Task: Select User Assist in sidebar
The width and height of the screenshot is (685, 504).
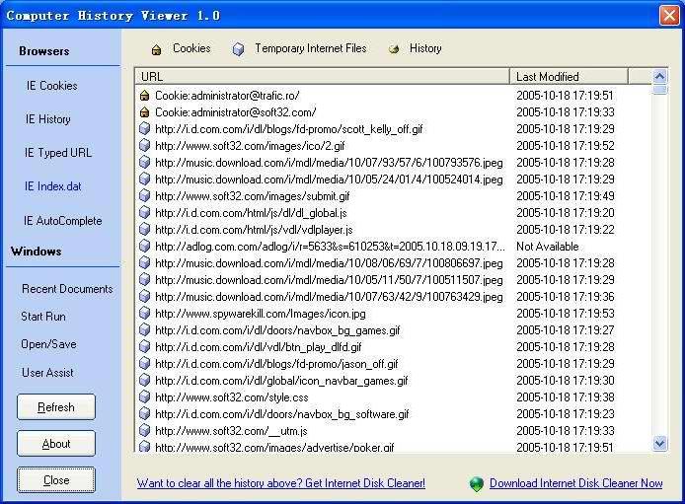Action: point(47,373)
